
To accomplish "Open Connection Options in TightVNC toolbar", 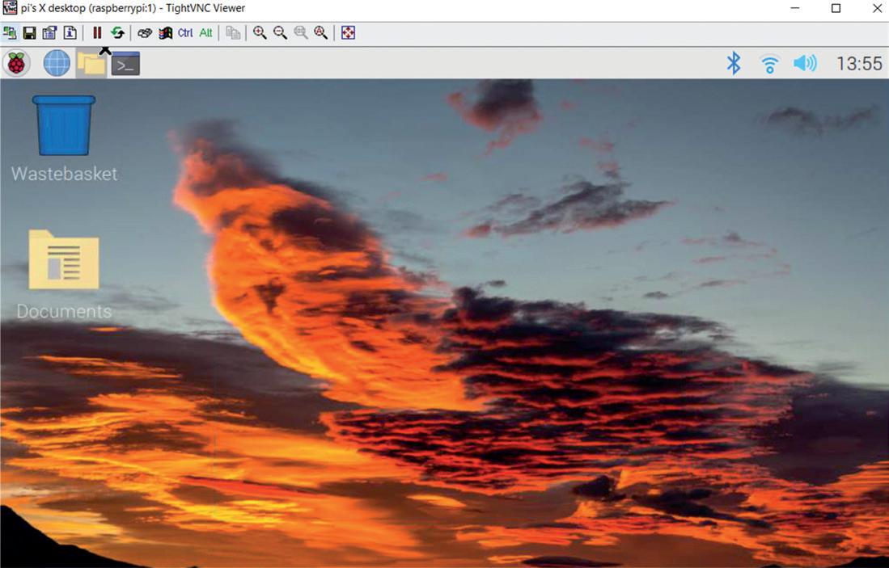I will point(50,33).
